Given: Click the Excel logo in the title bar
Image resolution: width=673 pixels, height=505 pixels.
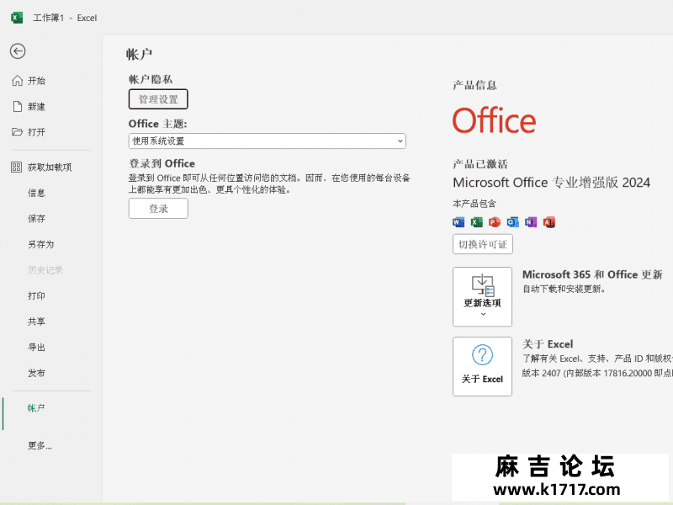Looking at the screenshot, I should coord(17,18).
